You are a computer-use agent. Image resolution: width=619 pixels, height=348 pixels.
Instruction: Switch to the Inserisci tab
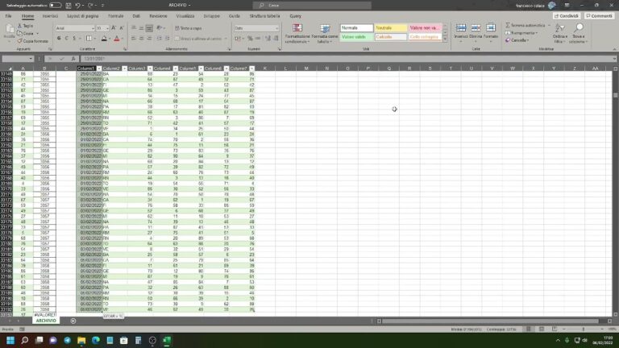pos(50,16)
